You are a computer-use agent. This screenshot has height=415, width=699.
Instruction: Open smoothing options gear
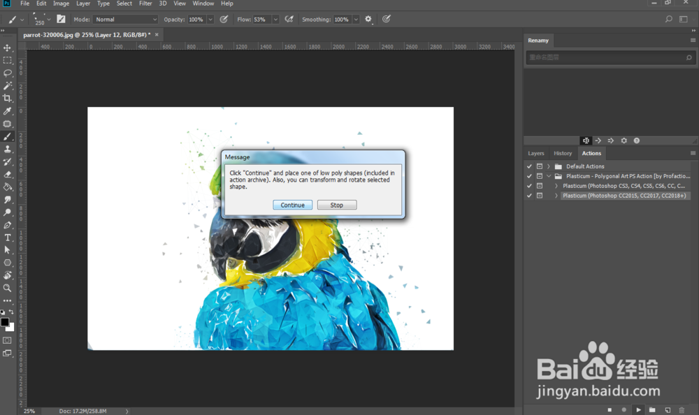368,19
